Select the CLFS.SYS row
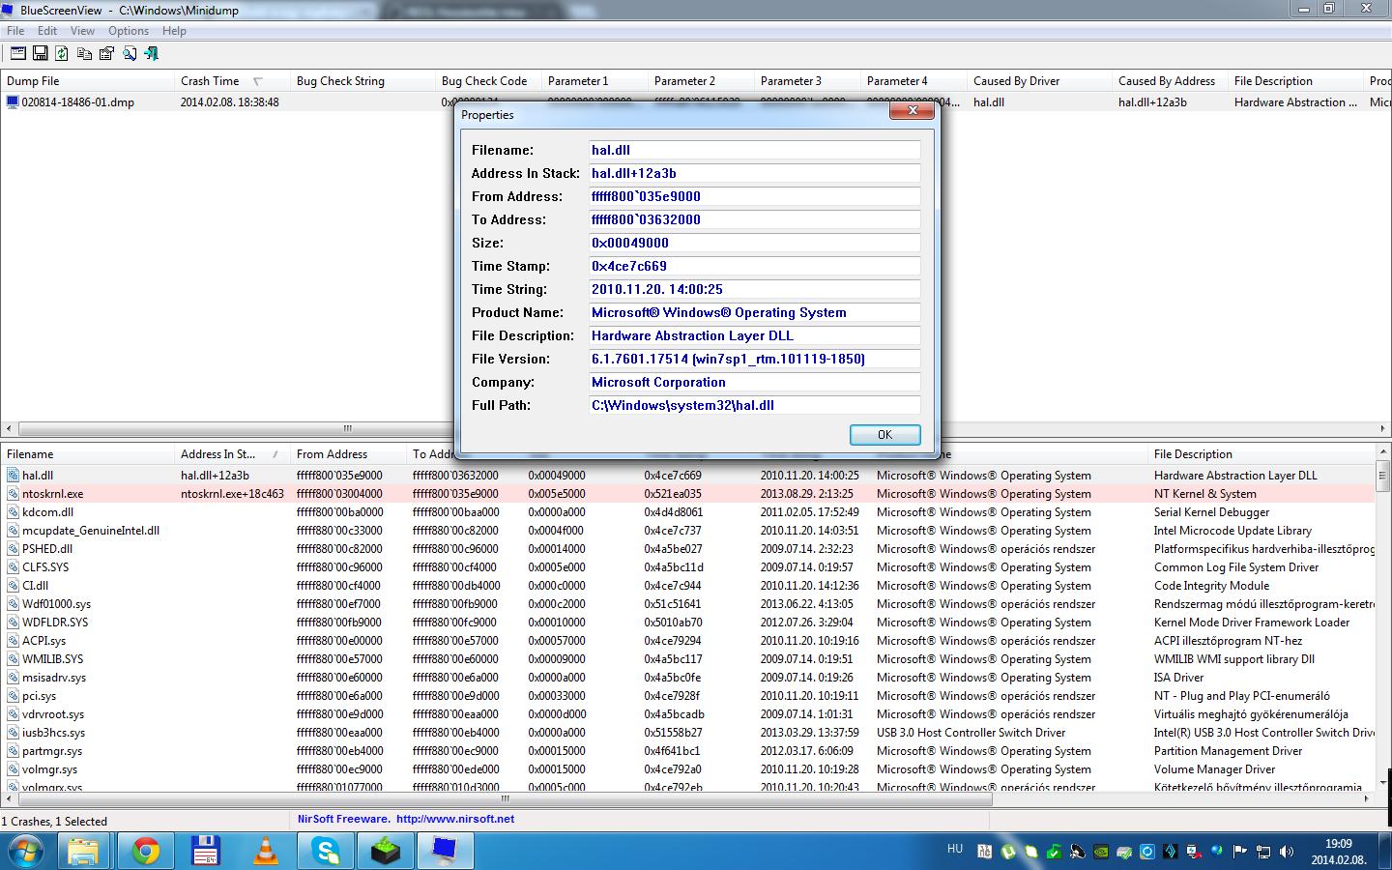 (687, 566)
